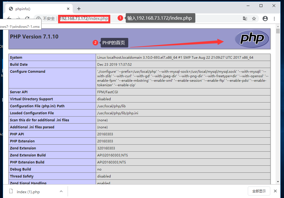The height and width of the screenshot is (198, 284).
Task: Open a new browser tab
Action: coord(79,9)
